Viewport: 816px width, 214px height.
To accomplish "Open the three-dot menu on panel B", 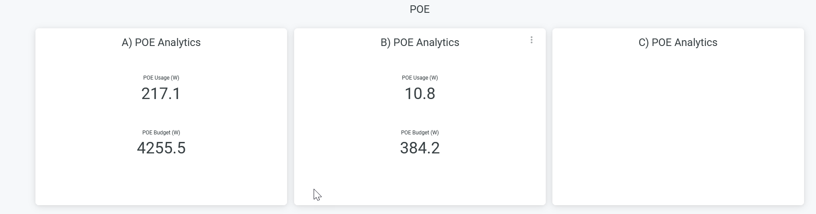I will point(531,40).
